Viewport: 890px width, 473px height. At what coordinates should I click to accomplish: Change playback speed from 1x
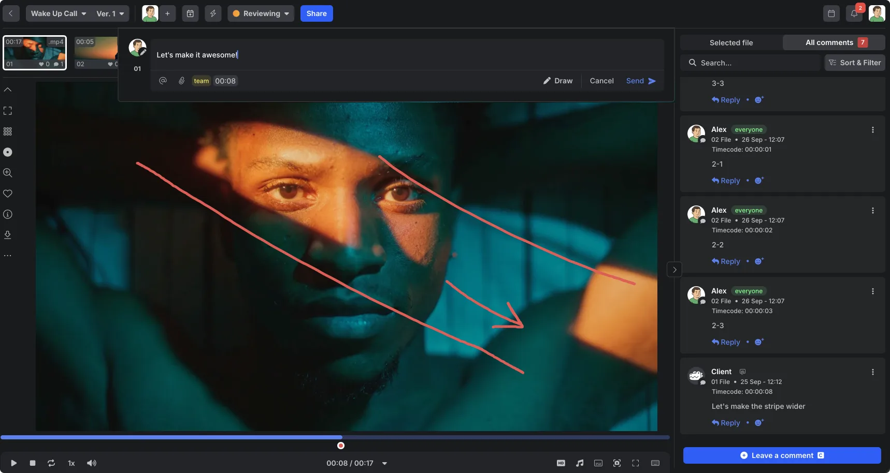coord(71,463)
